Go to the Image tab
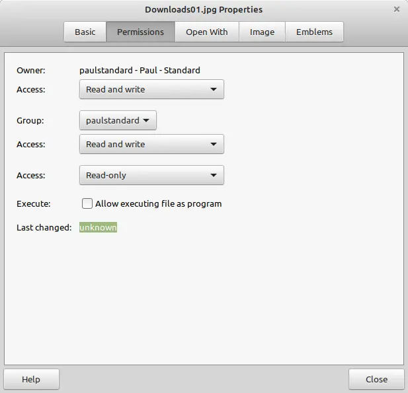 262,32
